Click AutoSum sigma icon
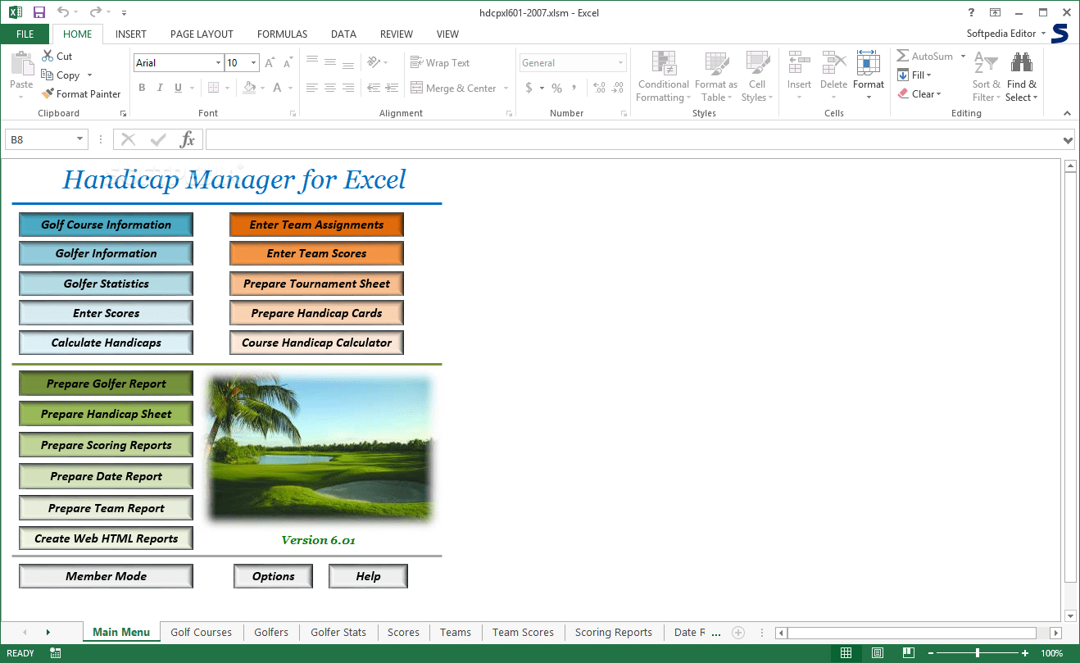The height and width of the screenshot is (663, 1080). click(903, 57)
